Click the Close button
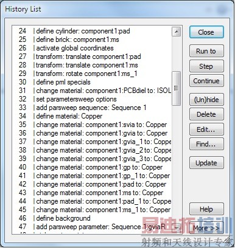This screenshot has width=235, height=248. tap(206, 32)
